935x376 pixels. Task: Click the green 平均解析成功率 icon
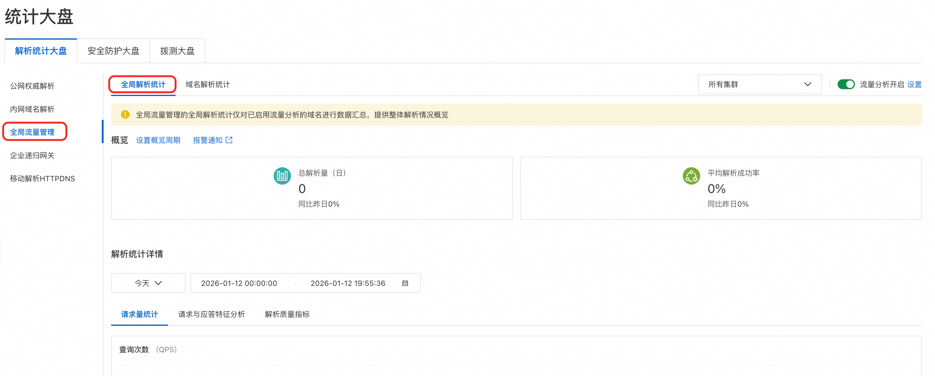pos(691,176)
